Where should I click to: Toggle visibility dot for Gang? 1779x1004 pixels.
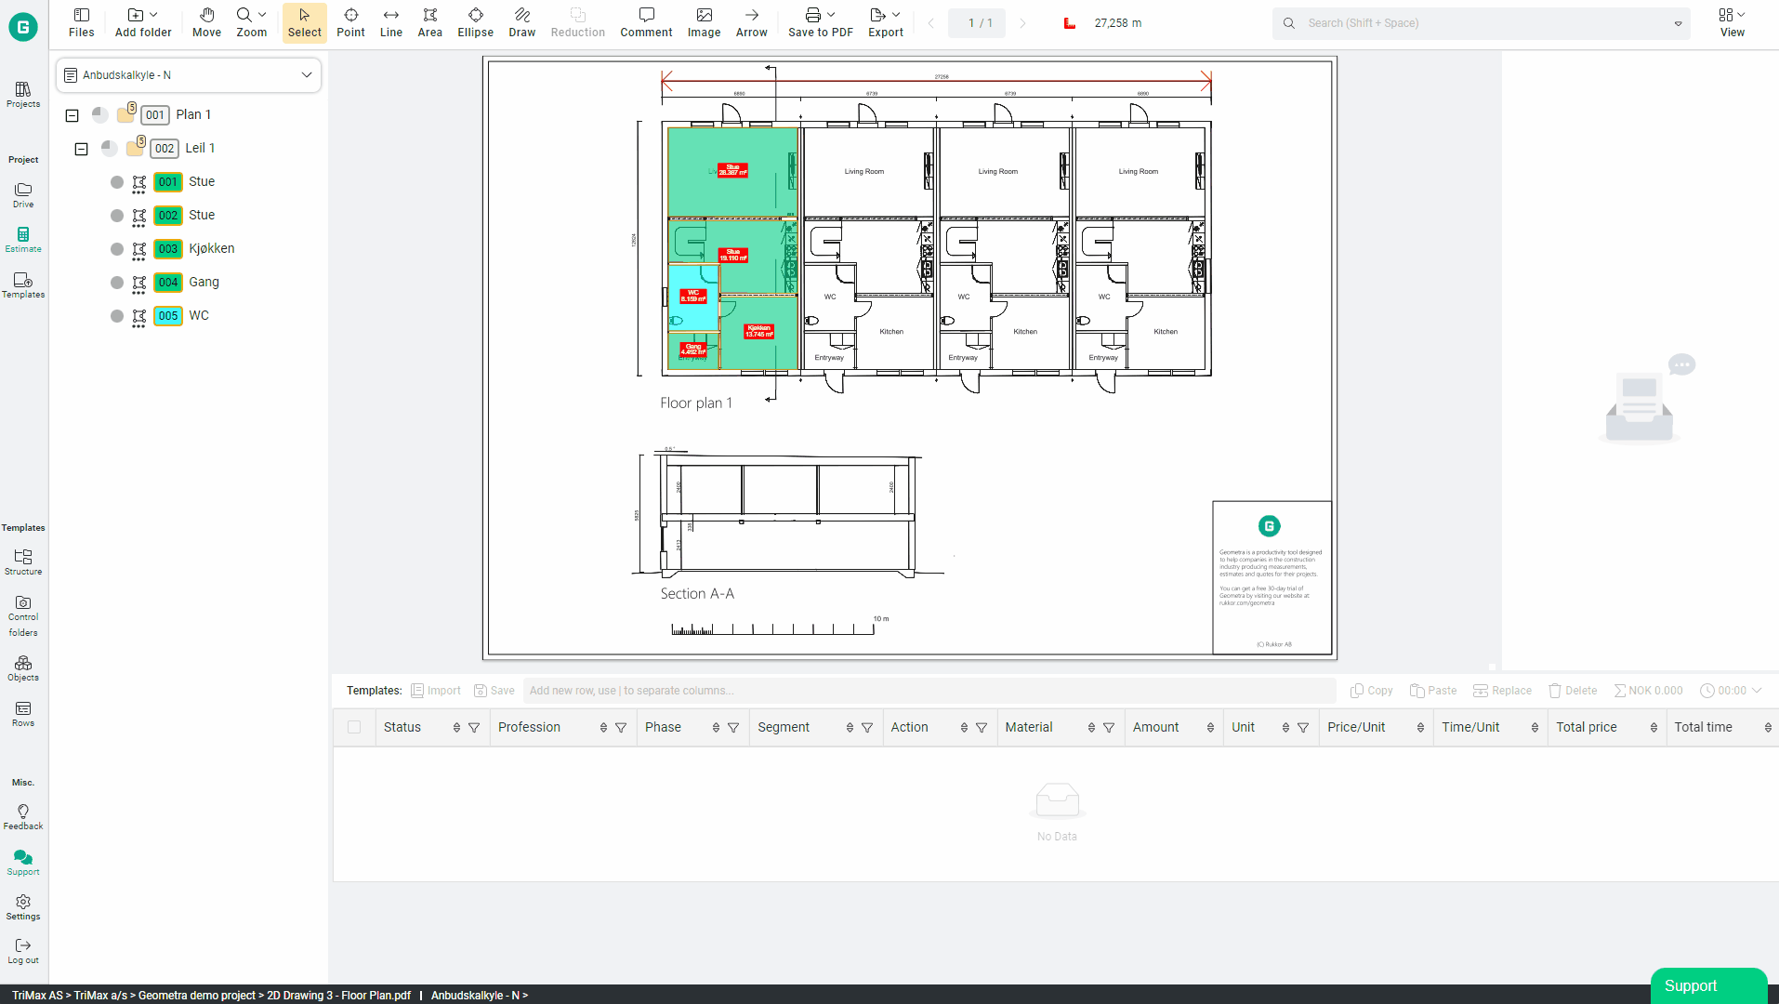pyautogui.click(x=117, y=283)
